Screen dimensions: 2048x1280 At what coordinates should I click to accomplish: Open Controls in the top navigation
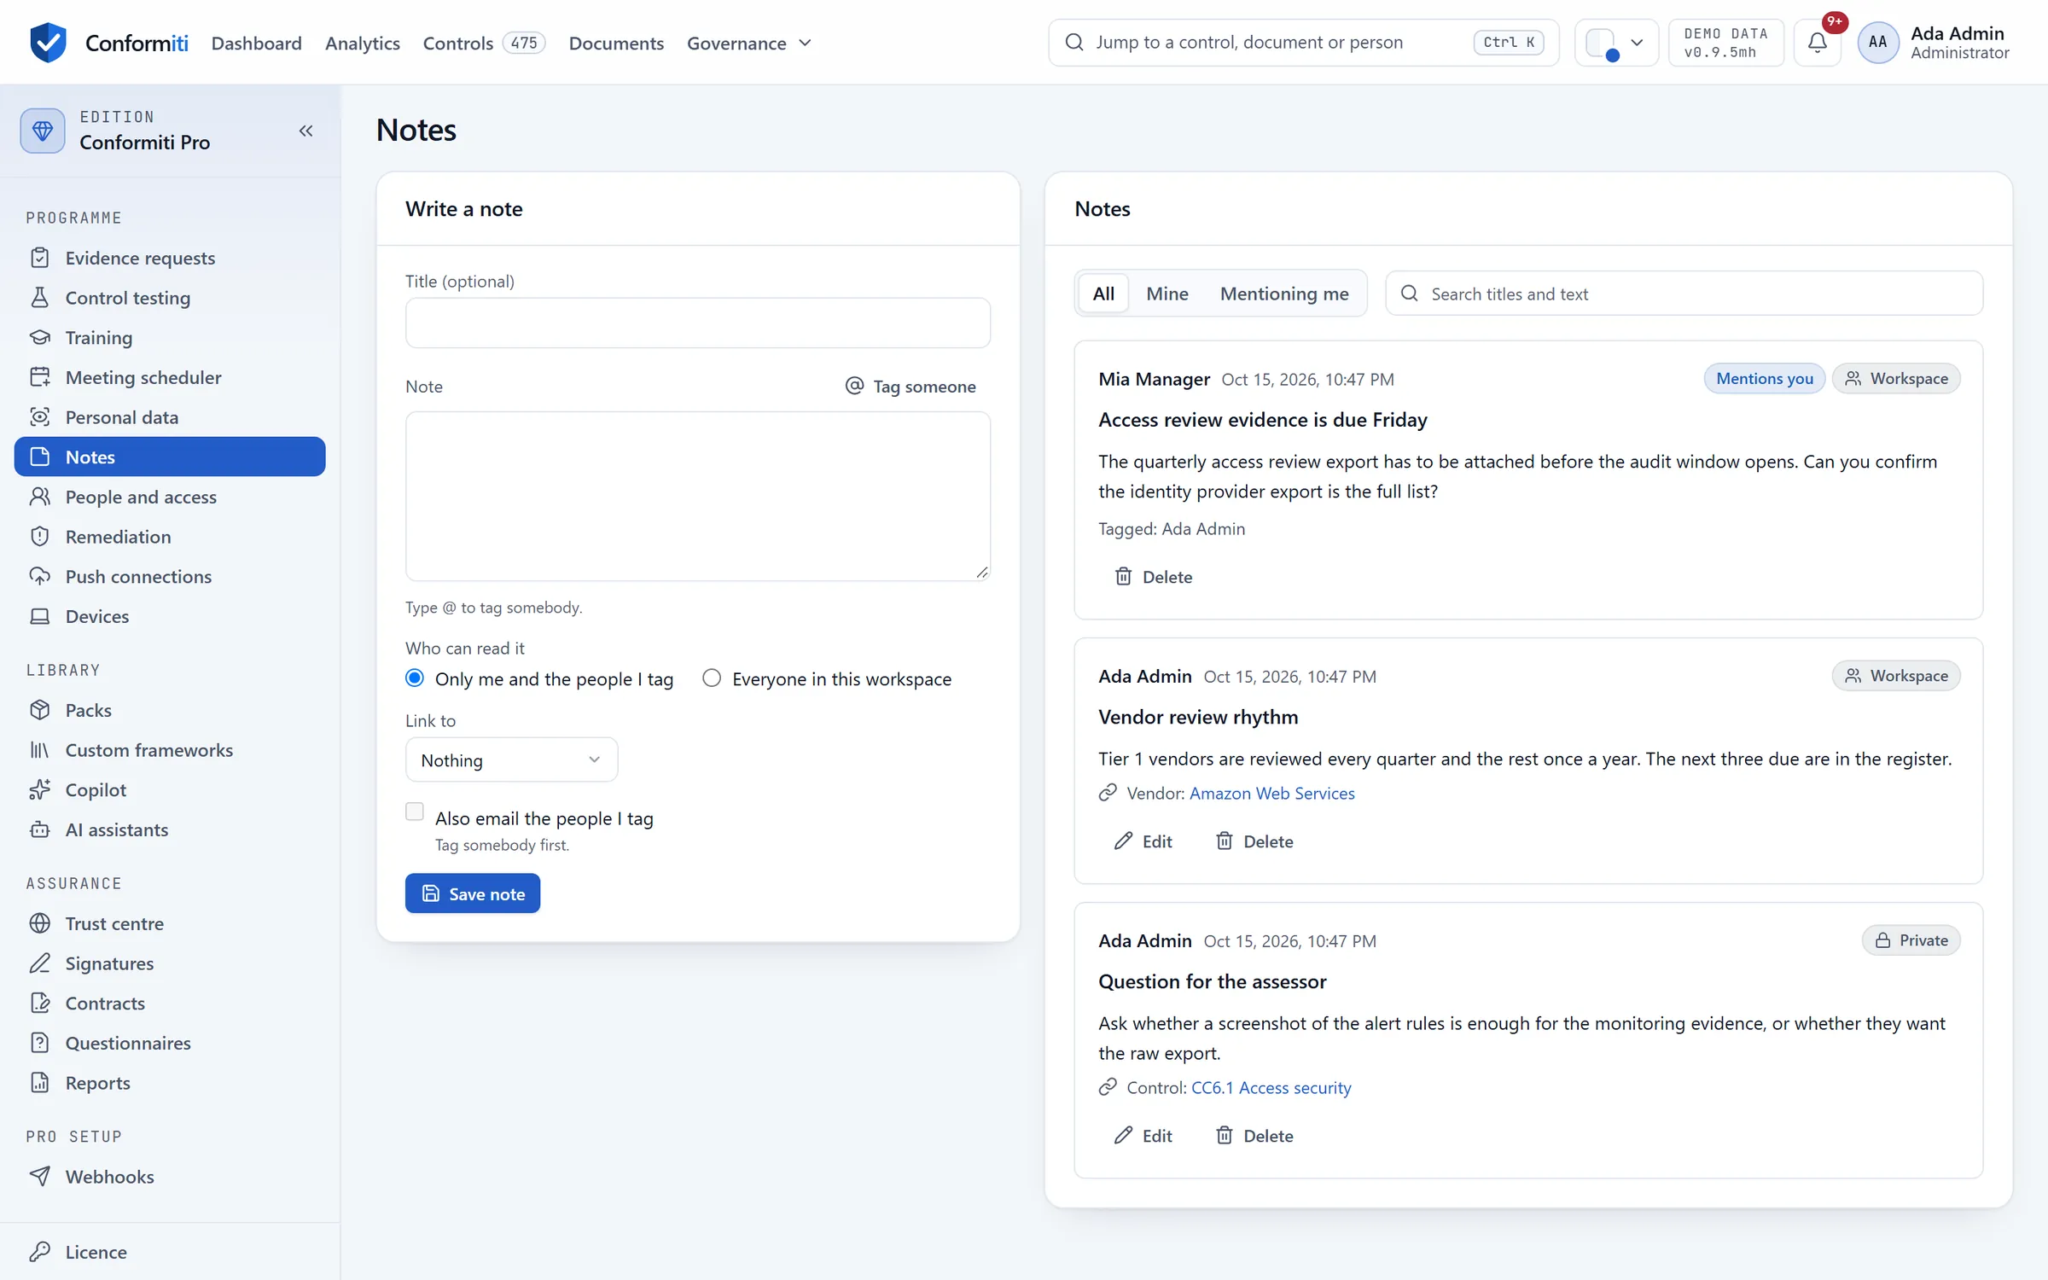[x=484, y=43]
